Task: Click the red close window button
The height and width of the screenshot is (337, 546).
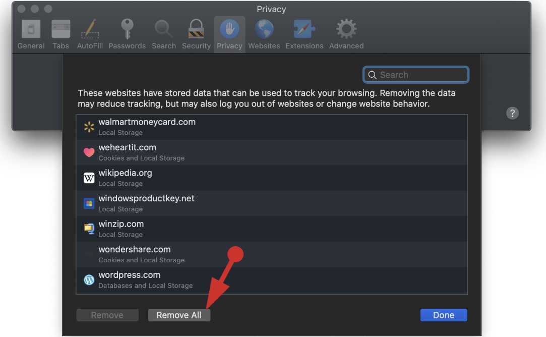Action: (x=21, y=9)
